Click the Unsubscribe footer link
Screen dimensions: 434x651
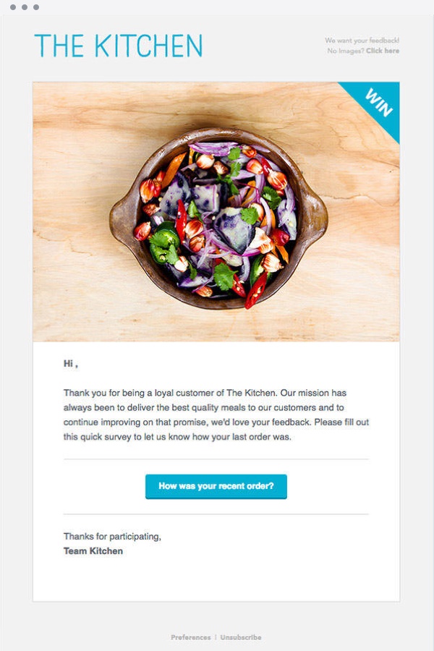tap(241, 637)
